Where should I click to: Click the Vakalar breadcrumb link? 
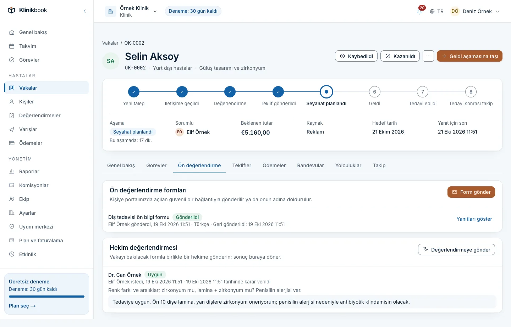110,43
